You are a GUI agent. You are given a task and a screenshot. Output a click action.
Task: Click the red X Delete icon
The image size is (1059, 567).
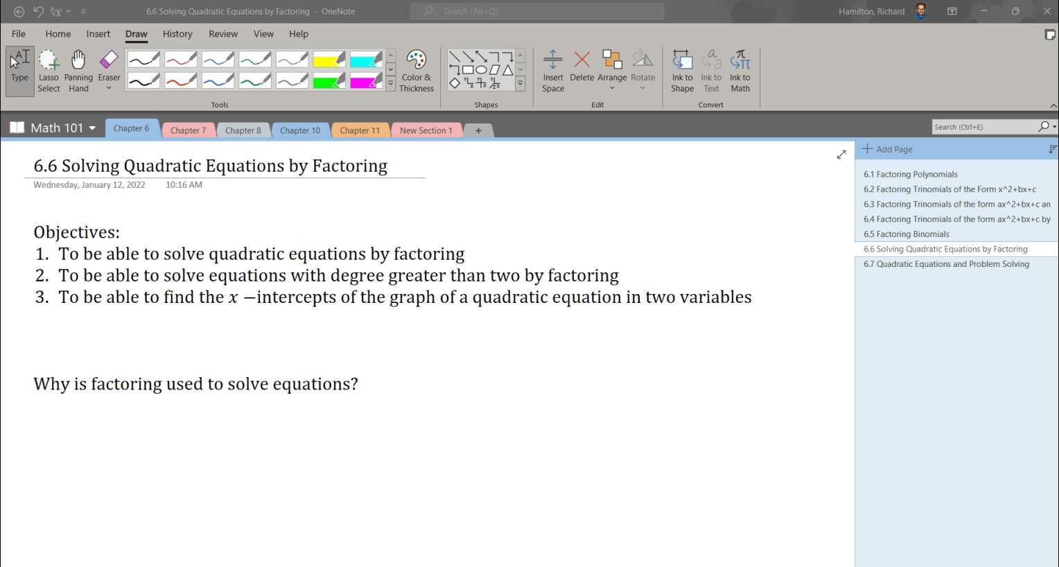[581, 61]
